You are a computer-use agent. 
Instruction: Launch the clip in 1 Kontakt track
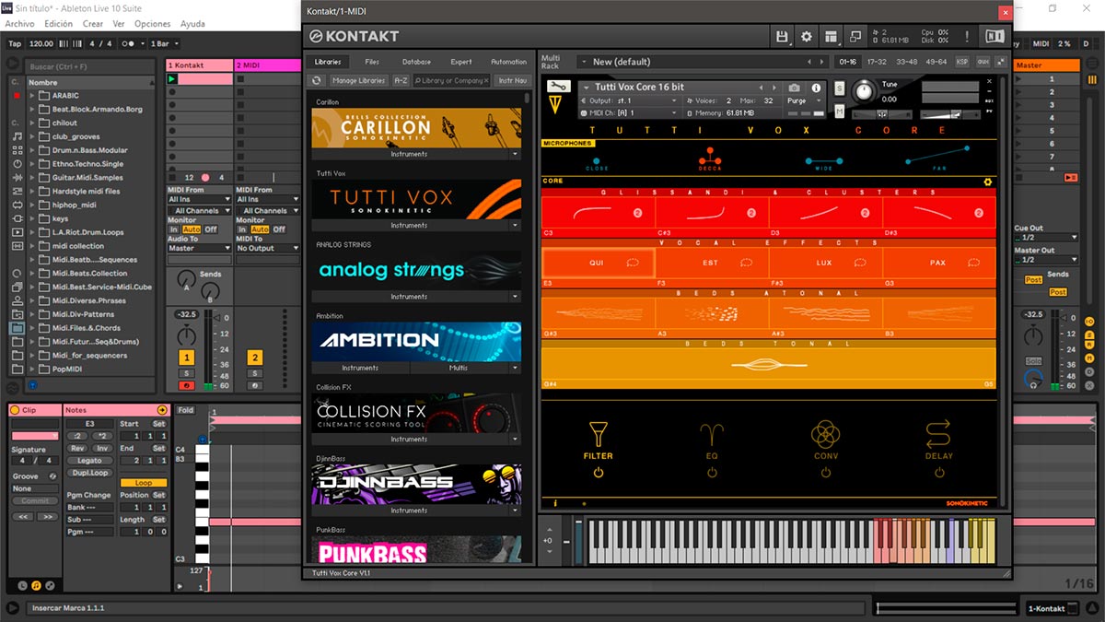[x=171, y=79]
